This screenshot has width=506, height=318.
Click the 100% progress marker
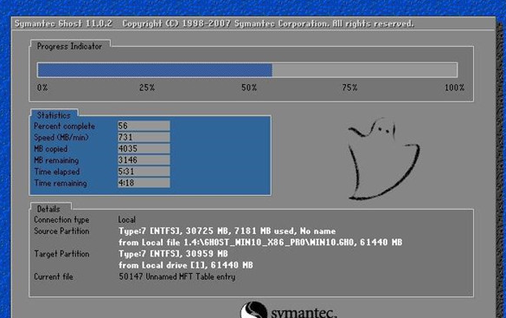455,88
